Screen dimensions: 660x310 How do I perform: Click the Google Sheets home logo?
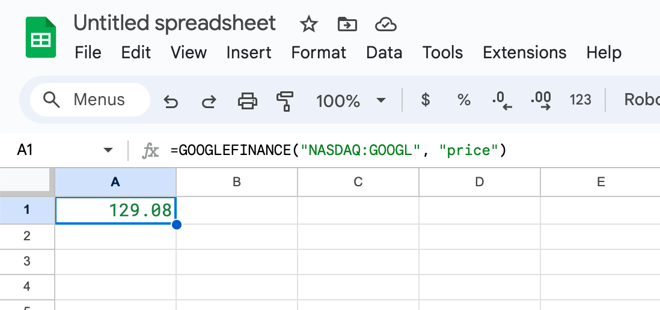coord(41,37)
